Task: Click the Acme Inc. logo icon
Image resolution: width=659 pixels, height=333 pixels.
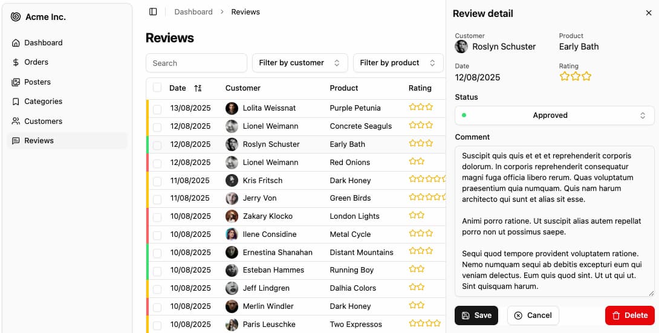Action: [x=16, y=17]
